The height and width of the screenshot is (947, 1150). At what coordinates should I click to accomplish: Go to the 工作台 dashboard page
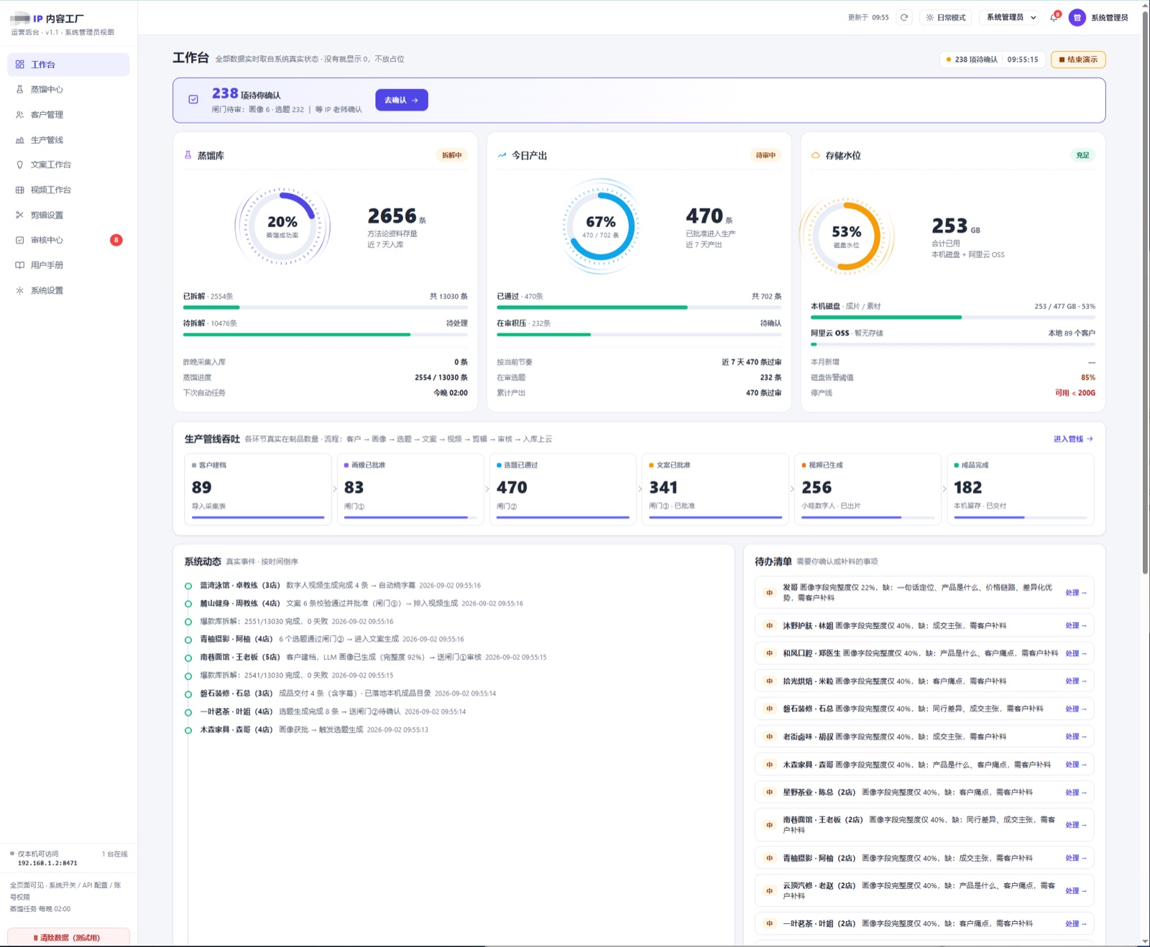pyautogui.click(x=68, y=64)
